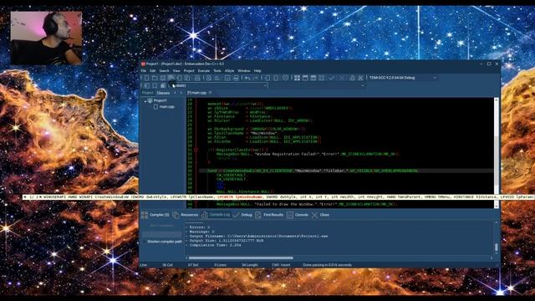Click the New file toolbar icon
535x301 pixels.
click(146, 78)
